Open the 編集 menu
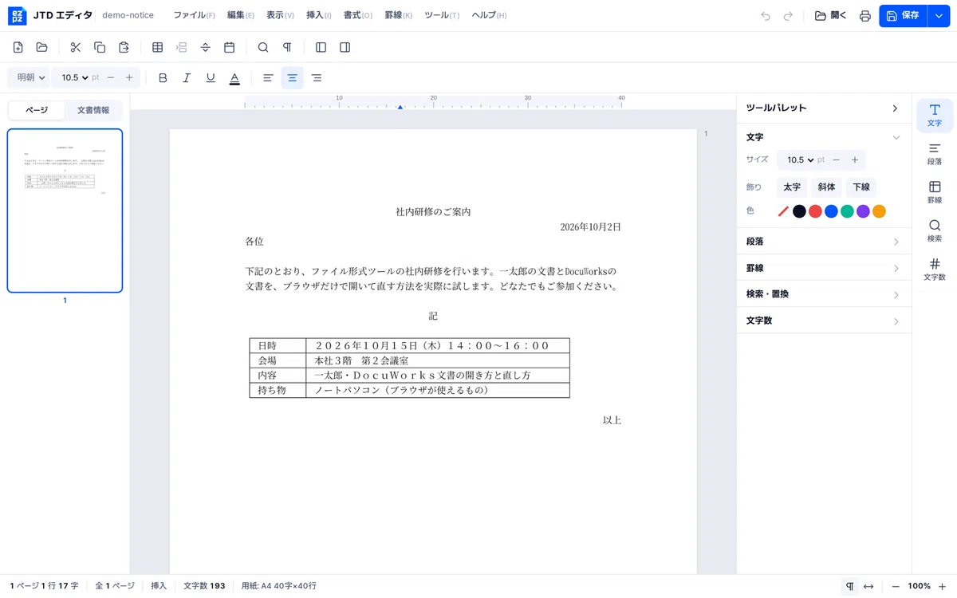Image resolution: width=957 pixels, height=598 pixels. pos(240,15)
